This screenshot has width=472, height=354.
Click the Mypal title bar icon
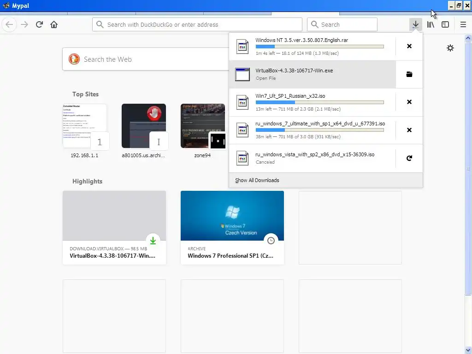[x=6, y=6]
